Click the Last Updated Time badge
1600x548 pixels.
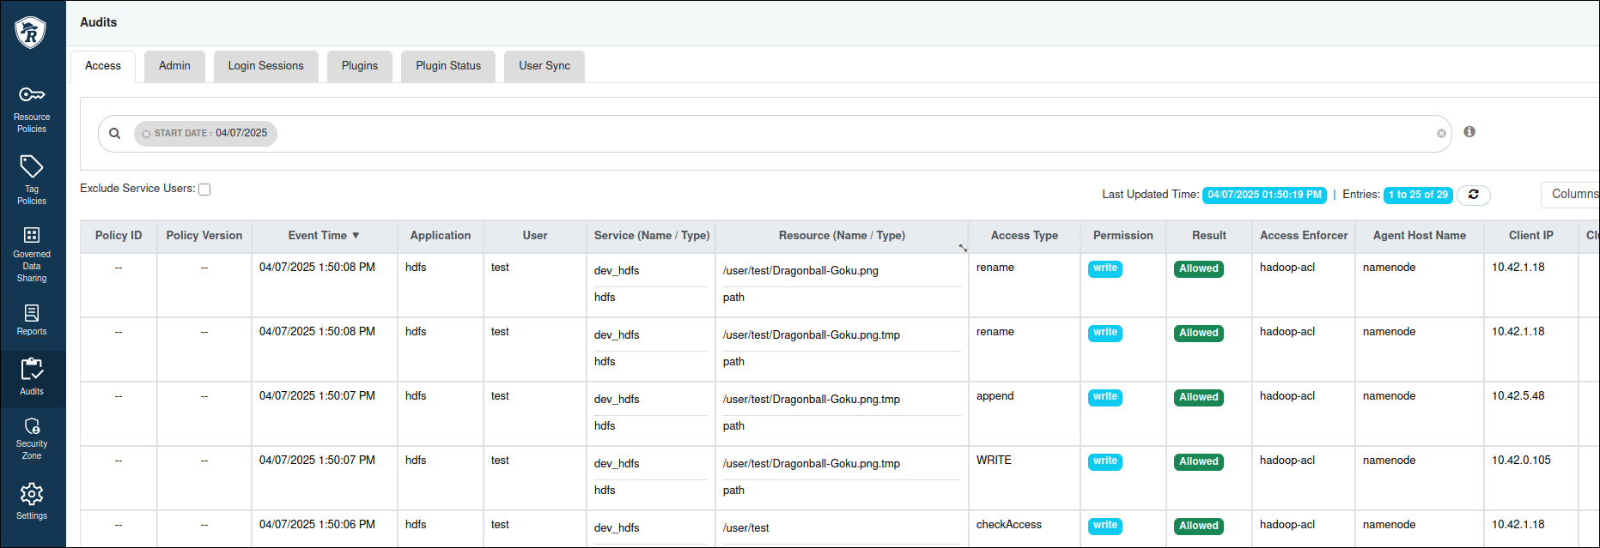coord(1264,195)
